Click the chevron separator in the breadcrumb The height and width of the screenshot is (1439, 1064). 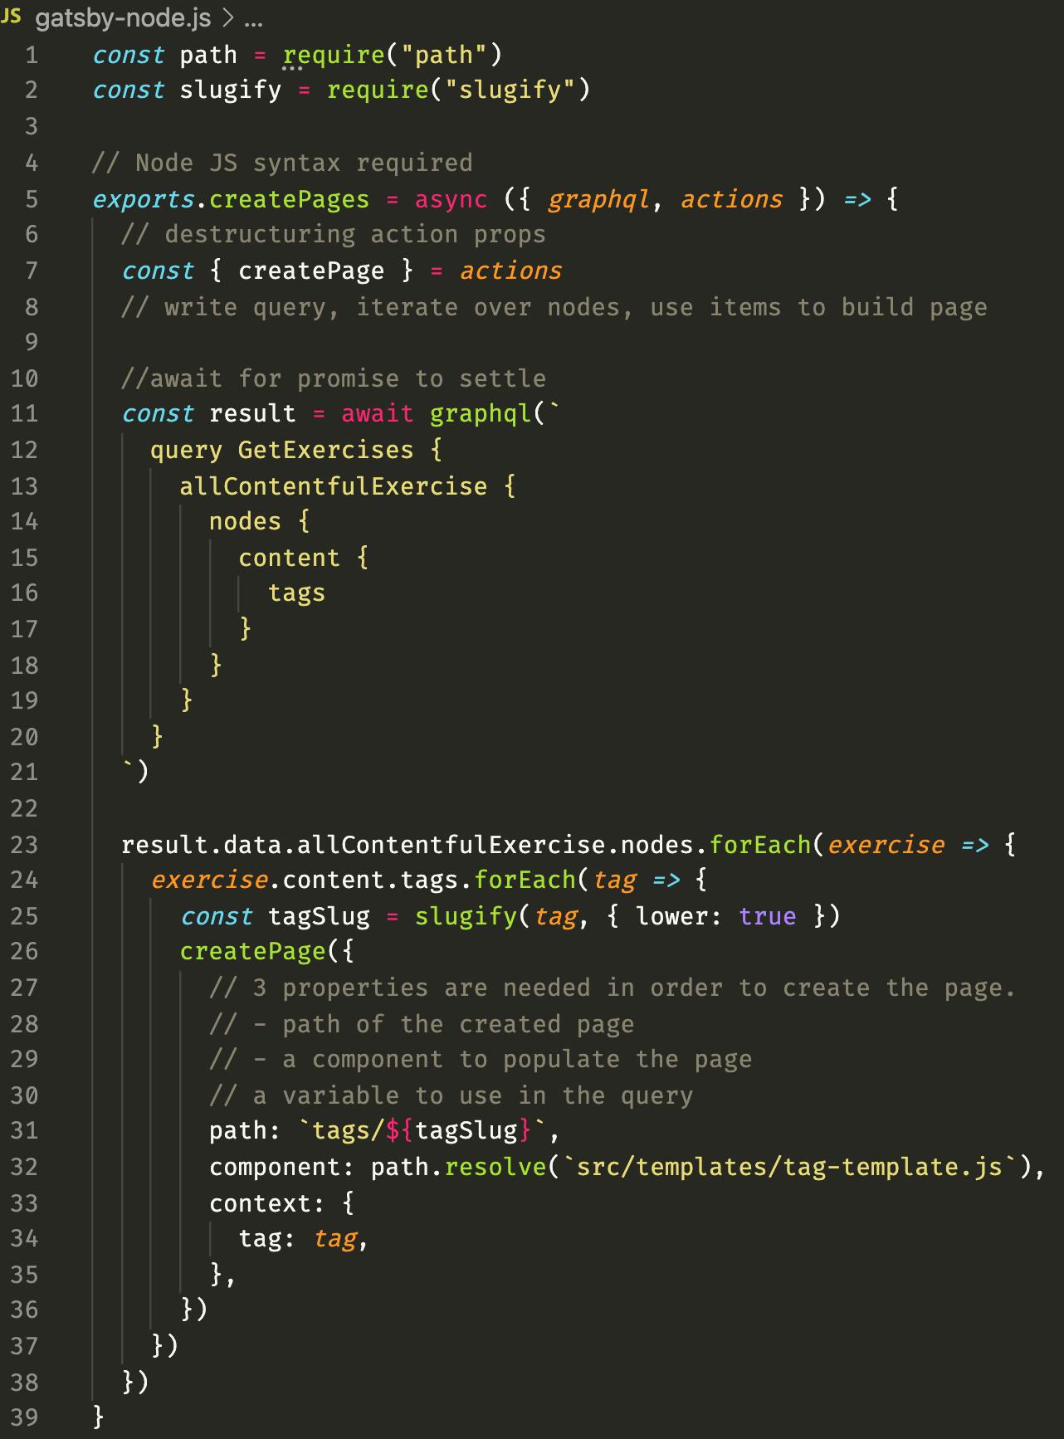(x=228, y=17)
